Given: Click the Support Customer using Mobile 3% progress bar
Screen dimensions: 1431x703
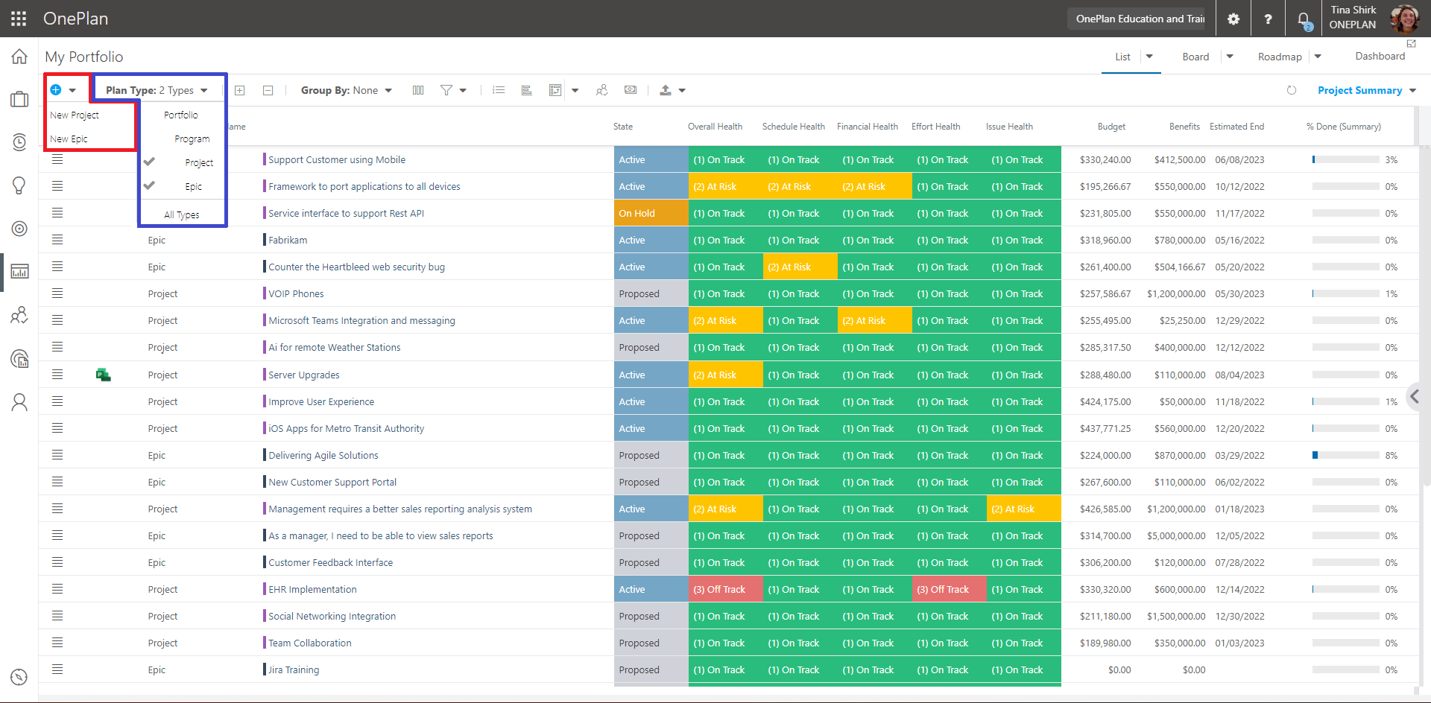Looking at the screenshot, I should coord(1346,159).
